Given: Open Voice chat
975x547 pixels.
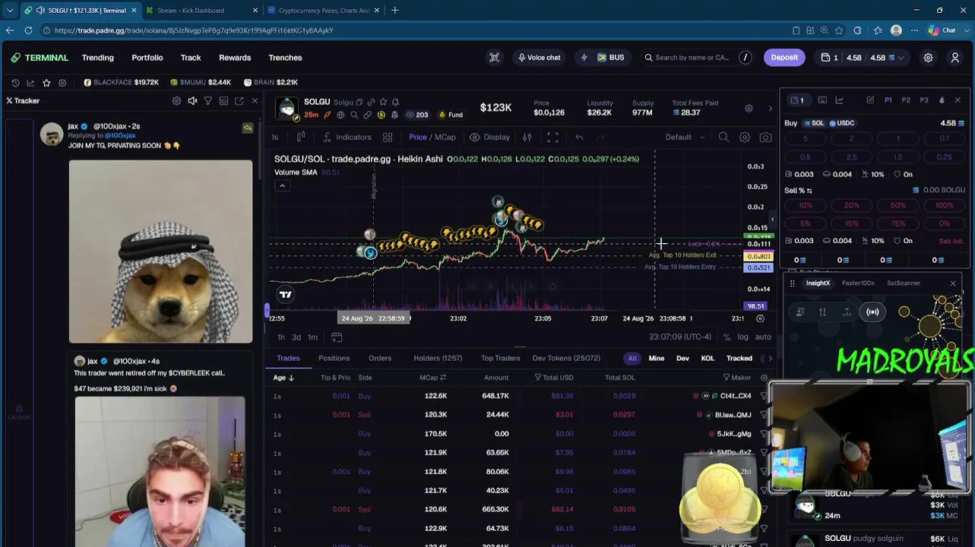Looking at the screenshot, I should tap(539, 58).
